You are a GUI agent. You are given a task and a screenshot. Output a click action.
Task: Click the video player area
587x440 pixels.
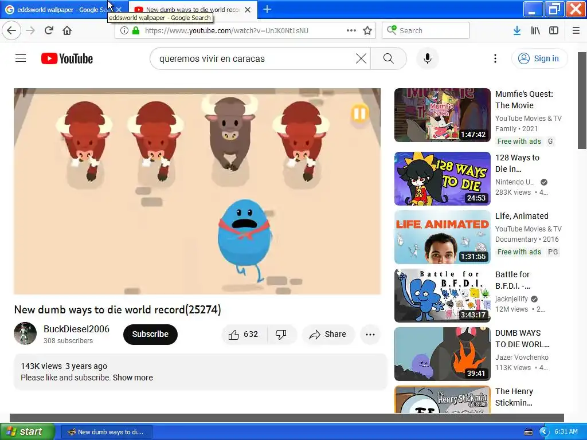point(197,191)
